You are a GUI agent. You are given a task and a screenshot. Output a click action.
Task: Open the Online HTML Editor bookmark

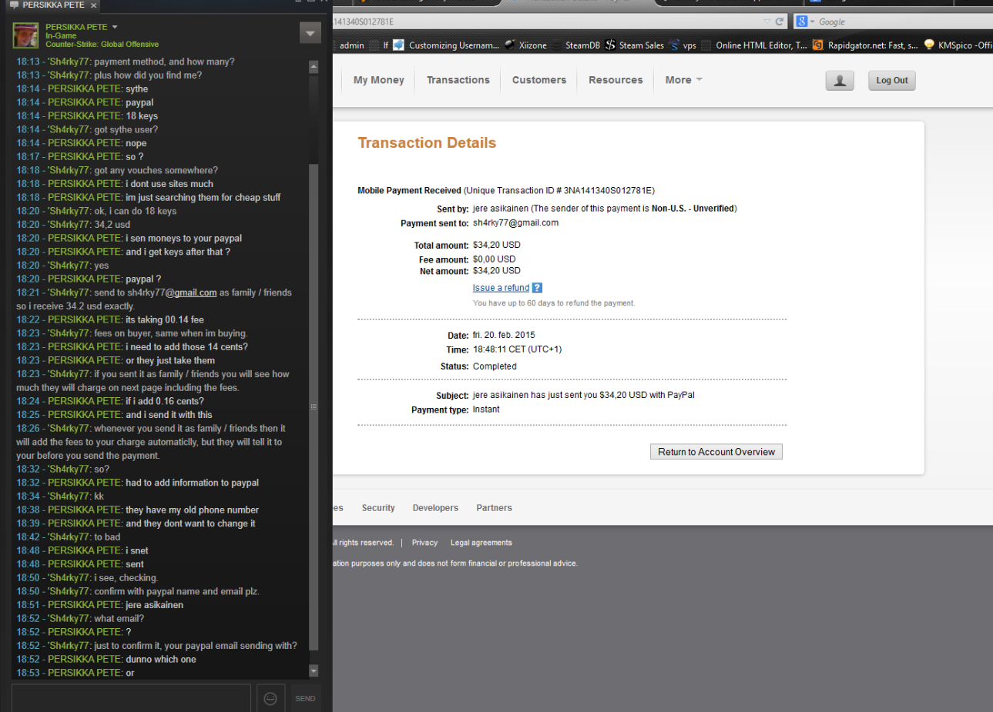click(754, 45)
